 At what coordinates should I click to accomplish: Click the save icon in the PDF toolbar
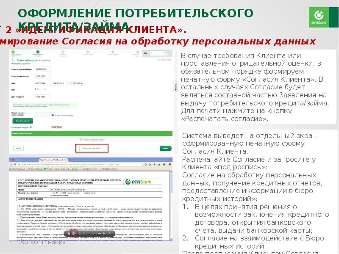69,234
